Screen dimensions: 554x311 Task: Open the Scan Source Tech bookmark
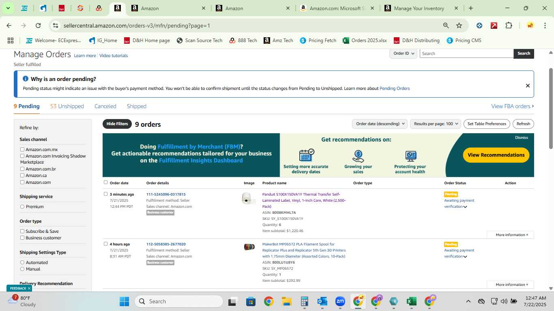point(200,40)
